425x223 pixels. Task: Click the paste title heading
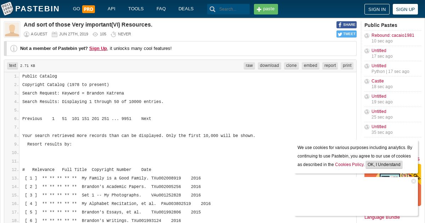click(x=88, y=25)
